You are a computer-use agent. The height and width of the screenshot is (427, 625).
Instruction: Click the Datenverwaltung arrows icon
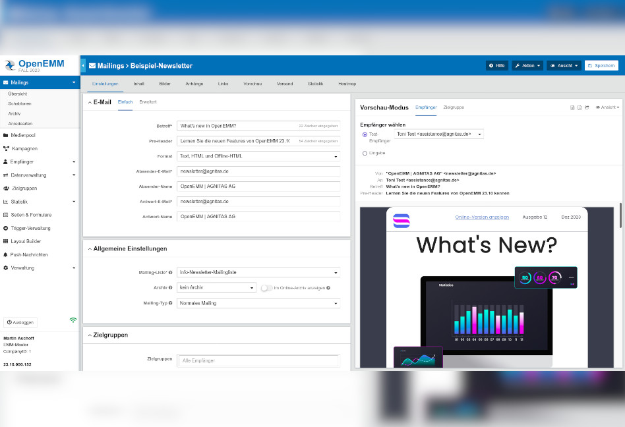[5, 175]
